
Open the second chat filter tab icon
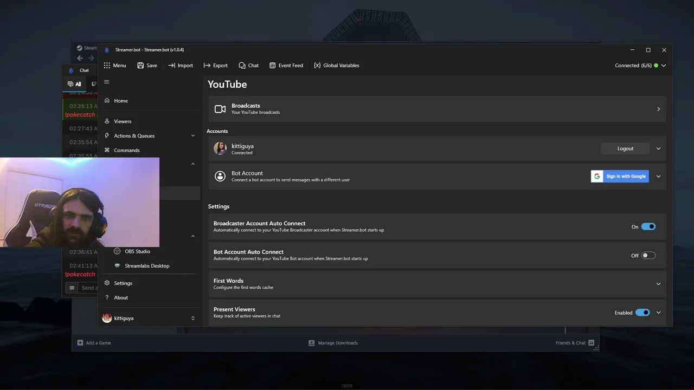(94, 84)
